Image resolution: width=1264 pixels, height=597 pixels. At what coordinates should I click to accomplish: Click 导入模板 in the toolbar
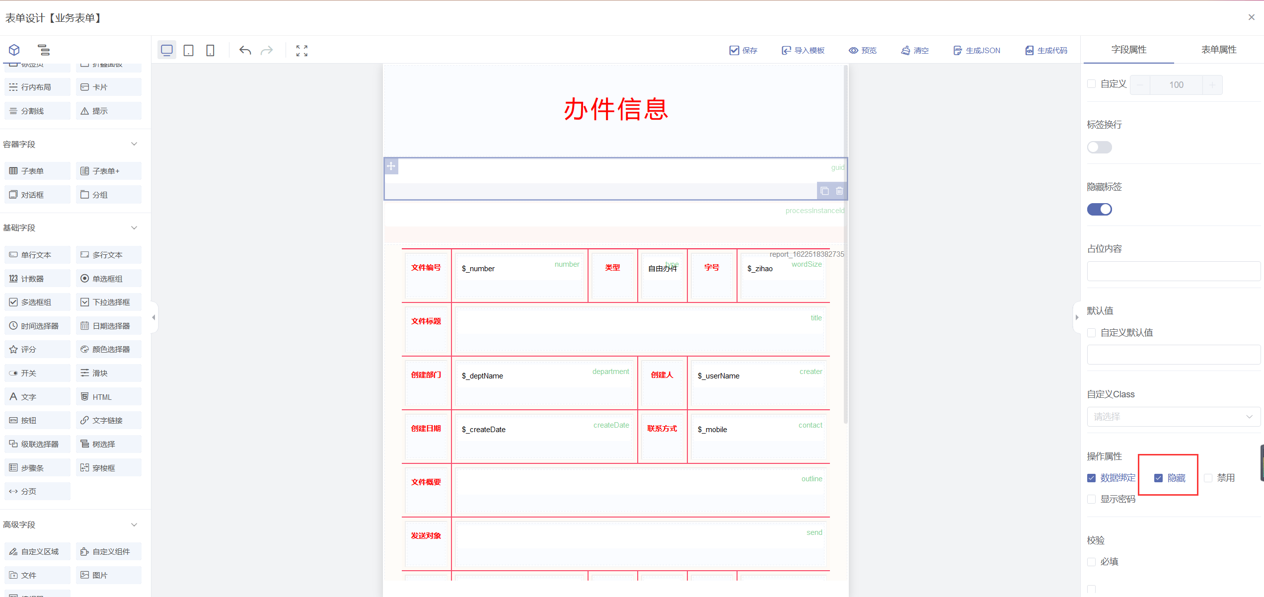803,50
